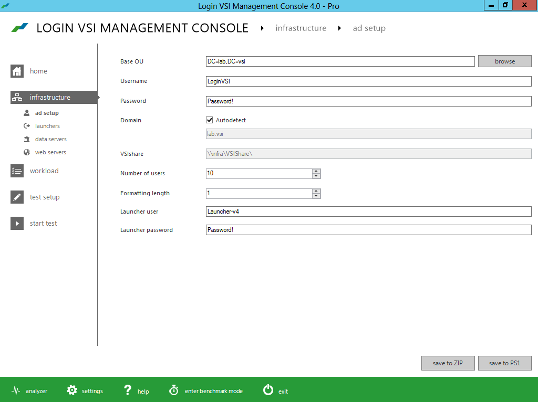Viewport: 538px width, 402px height.
Task: Open the workload checklist icon
Action: coord(17,171)
